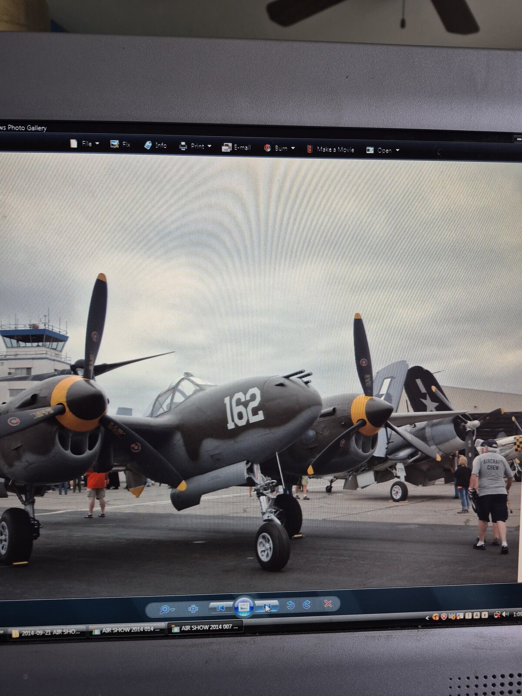Switch to AIR SHOW 2014 007 taskbar window
This screenshot has width=522, height=696.
coord(205,628)
